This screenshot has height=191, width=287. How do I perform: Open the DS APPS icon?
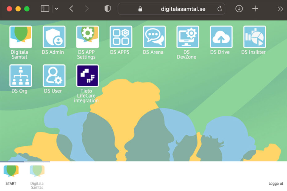121,37
